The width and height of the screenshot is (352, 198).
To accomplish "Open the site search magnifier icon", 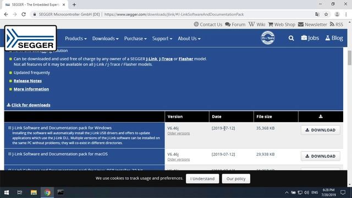I will click(291, 38).
